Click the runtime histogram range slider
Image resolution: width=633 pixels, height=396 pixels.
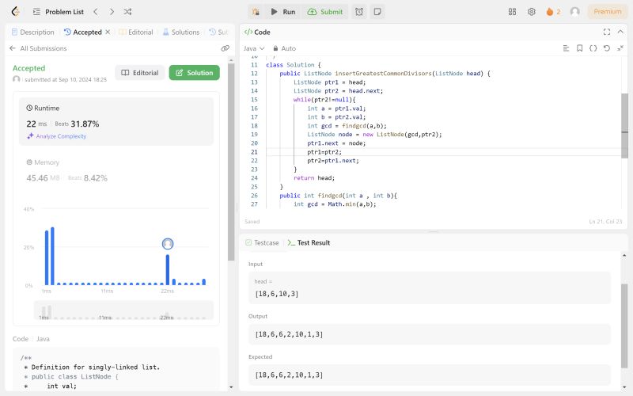click(123, 310)
